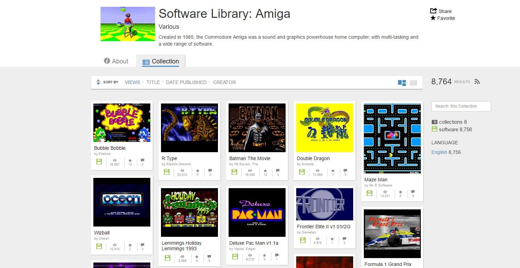Click Maze Man comments icon
520x268 pixels.
pos(413,192)
